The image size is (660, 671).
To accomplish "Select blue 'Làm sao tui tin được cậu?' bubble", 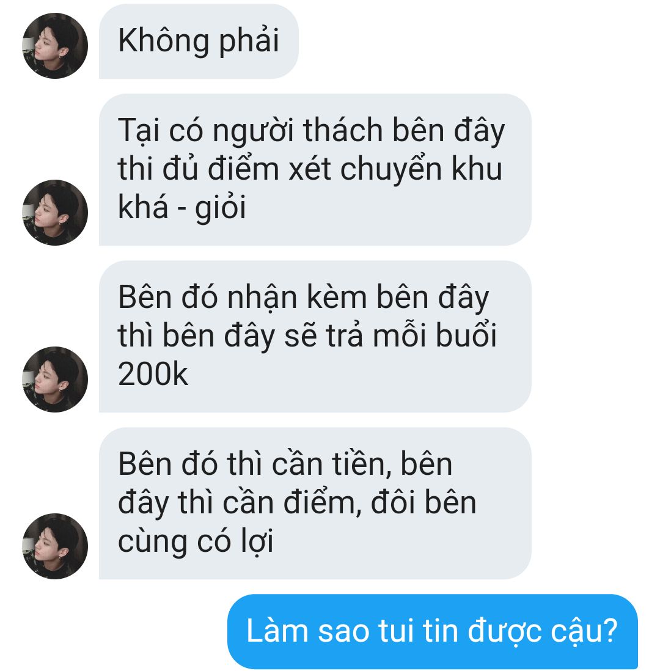I will pyautogui.click(x=432, y=632).
